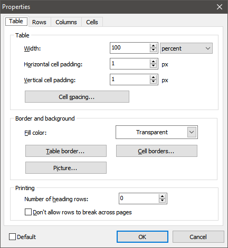Open Table border settings
This screenshot has width=228, height=248.
coord(66,151)
